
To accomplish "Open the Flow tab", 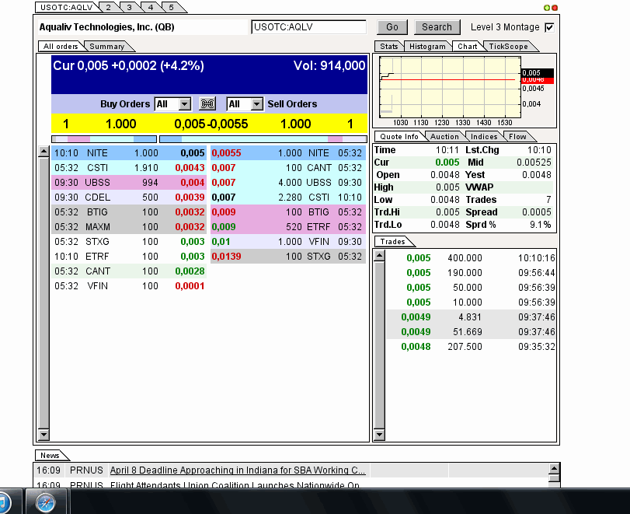I will [517, 136].
